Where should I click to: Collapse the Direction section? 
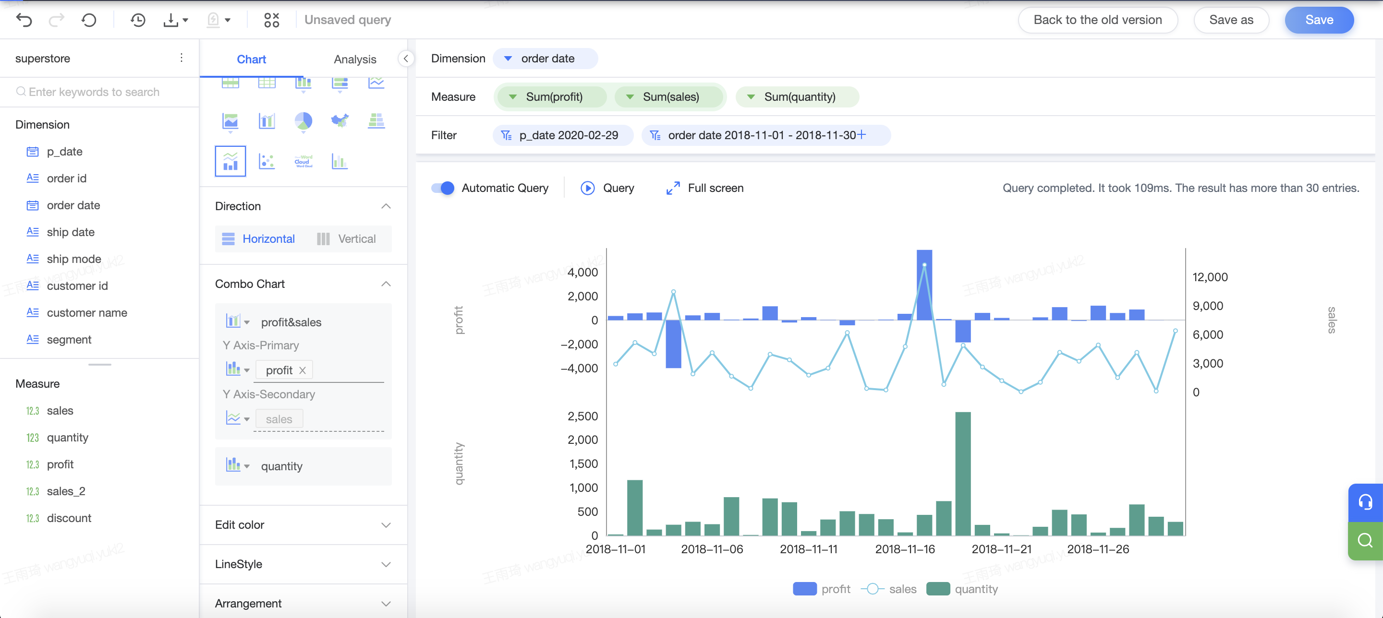(x=386, y=206)
